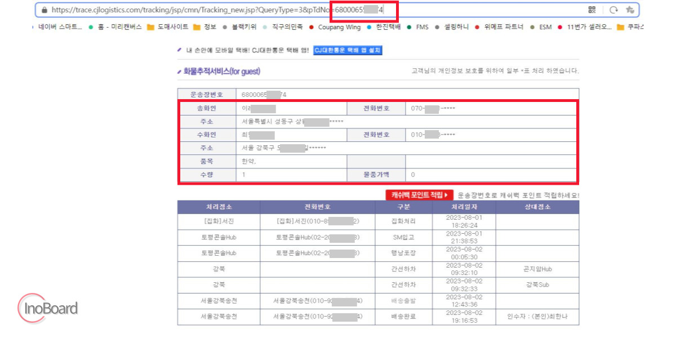Open the 정보 bookmark folder
Screen dimensions: 676x338
point(205,26)
